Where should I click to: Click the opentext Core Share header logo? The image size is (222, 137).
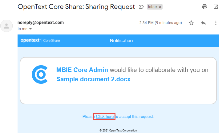[x=40, y=41]
